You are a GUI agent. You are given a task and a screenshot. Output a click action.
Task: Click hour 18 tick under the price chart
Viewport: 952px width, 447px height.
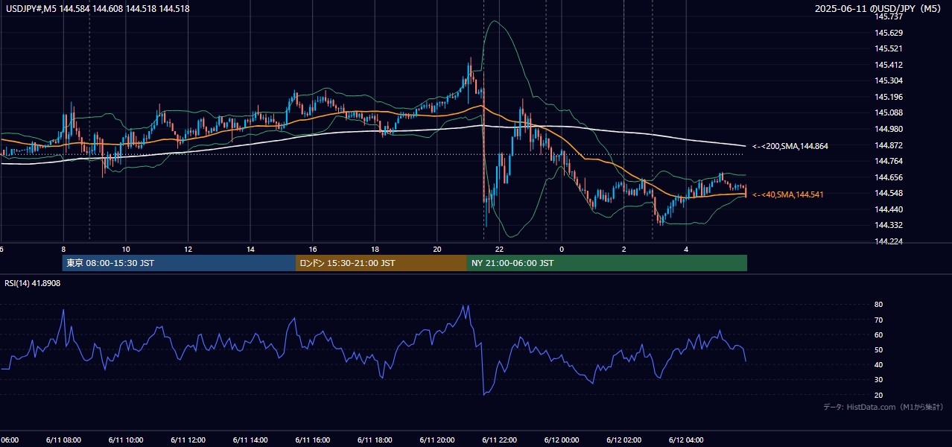[375, 250]
